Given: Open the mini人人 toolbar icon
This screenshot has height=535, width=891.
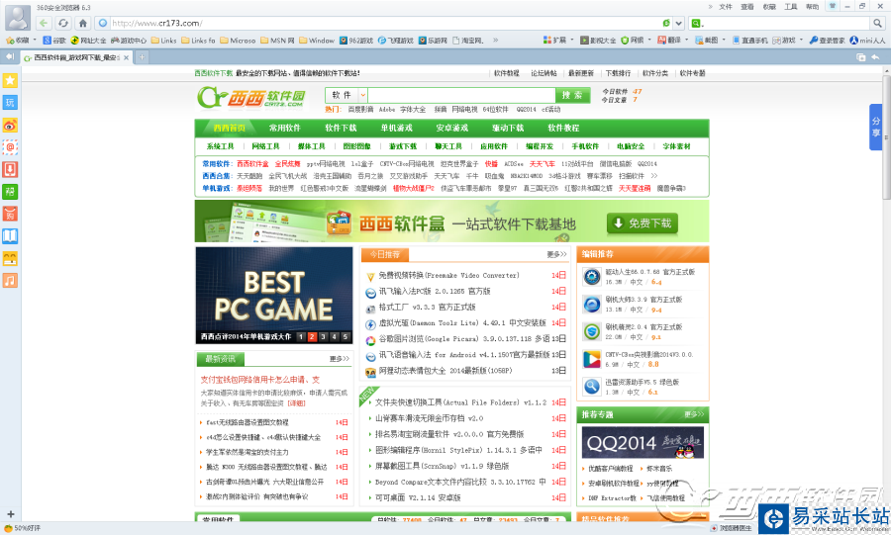Looking at the screenshot, I should (867, 41).
